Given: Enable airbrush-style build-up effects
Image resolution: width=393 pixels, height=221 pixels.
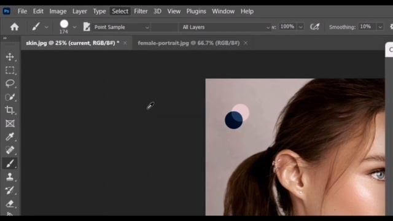Looking at the screenshot, I should (315, 26).
